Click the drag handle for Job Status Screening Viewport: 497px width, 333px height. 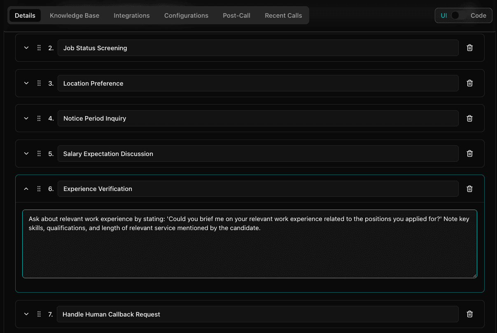pyautogui.click(x=39, y=48)
